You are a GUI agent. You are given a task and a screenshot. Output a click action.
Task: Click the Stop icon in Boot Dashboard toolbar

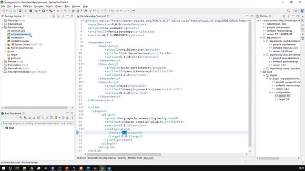(30, 118)
